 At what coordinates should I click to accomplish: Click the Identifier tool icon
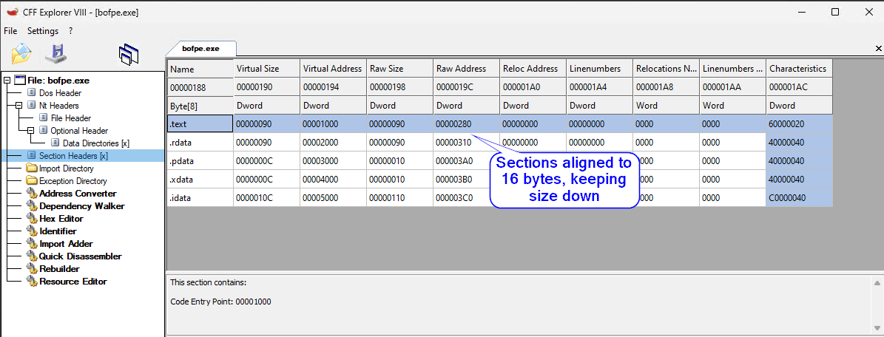point(32,231)
